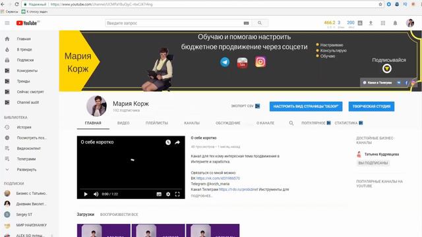
Task: Select the ОБСУЖДЕНИЕ channel tab
Action: coord(228,123)
